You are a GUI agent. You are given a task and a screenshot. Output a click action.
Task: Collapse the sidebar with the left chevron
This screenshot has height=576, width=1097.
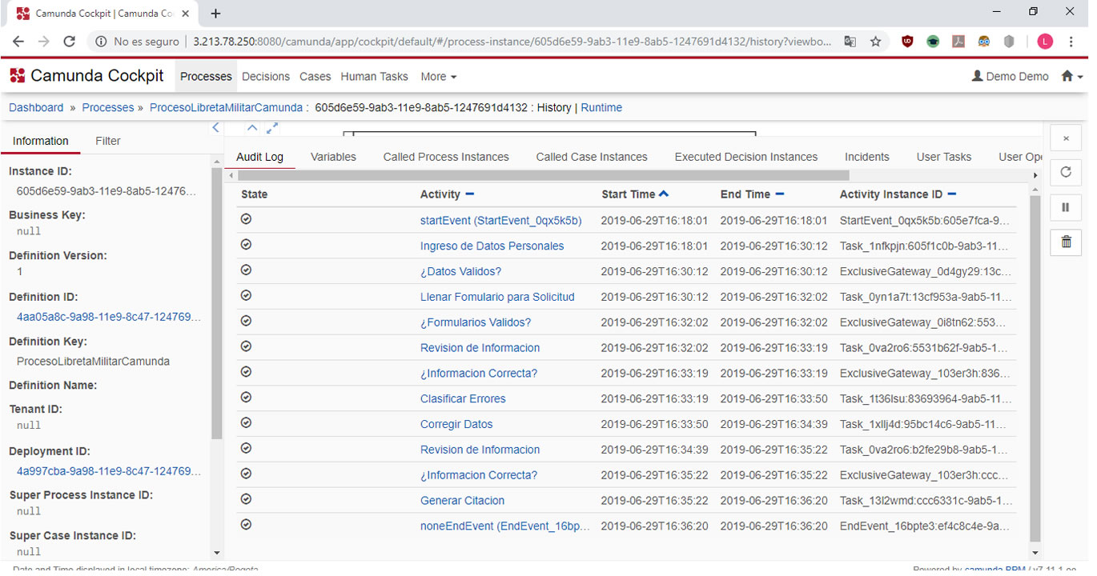click(x=215, y=128)
